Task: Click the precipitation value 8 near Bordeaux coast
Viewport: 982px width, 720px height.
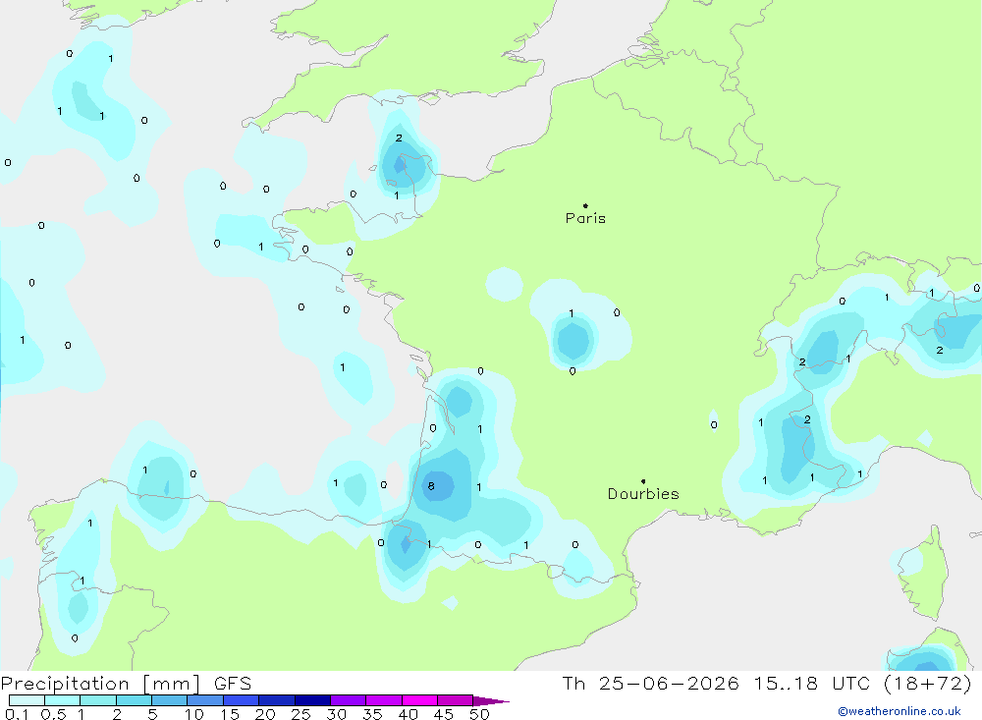Action: coord(431,485)
